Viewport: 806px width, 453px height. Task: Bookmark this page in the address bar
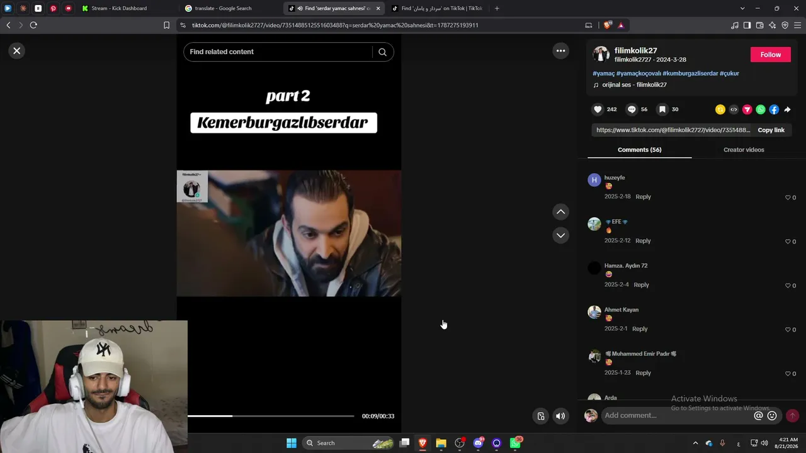pyautogui.click(x=166, y=25)
